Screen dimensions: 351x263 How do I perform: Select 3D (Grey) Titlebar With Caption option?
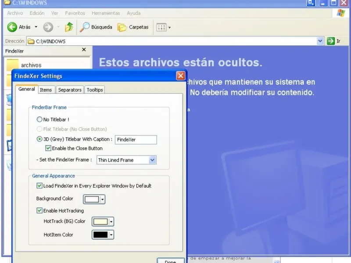[x=39, y=139]
